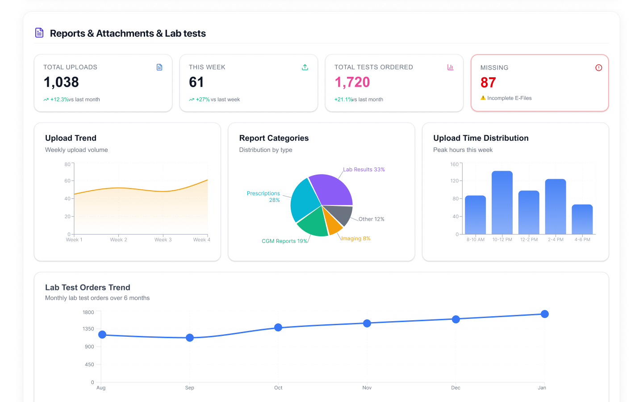This screenshot has width=643, height=402.
Task: Select the gray Other pie slice
Action: (x=341, y=214)
